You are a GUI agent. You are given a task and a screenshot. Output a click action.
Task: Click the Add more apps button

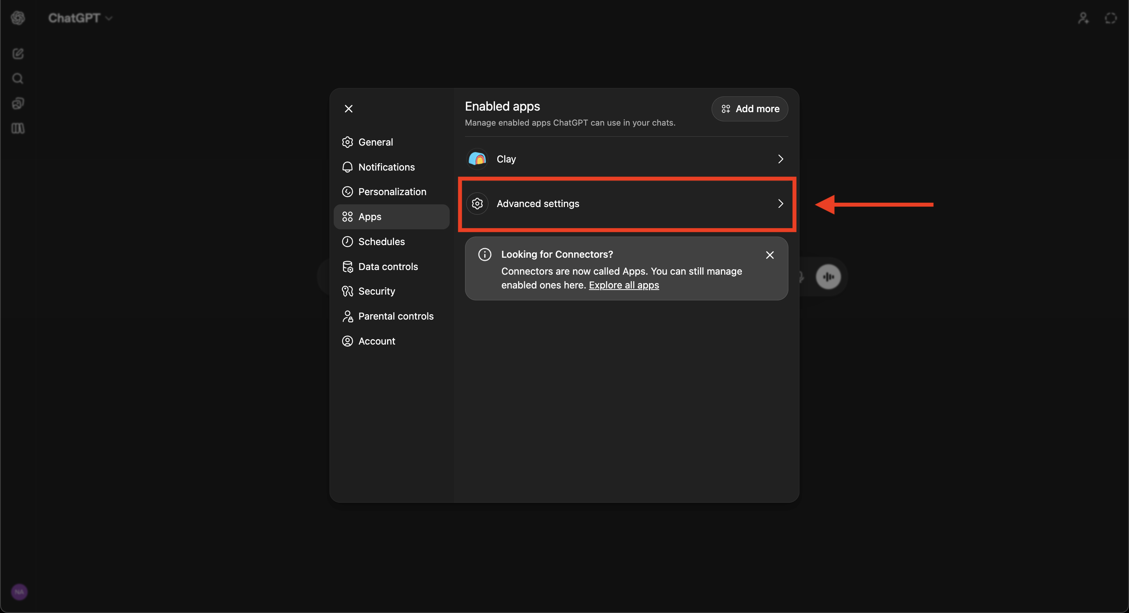point(750,109)
